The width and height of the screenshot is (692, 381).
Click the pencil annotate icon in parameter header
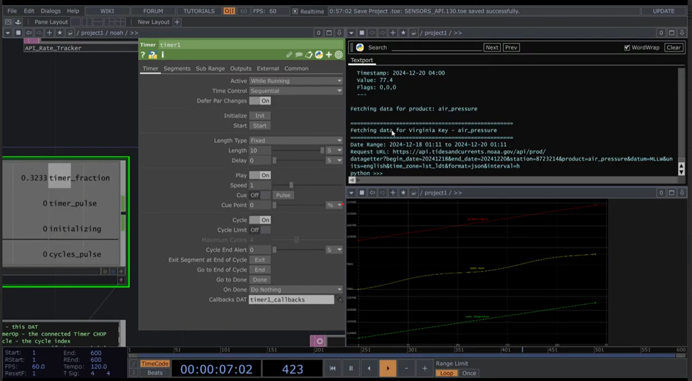pyautogui.click(x=289, y=55)
